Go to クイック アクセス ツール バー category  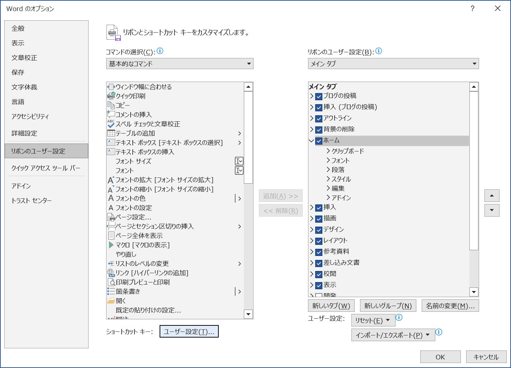tap(46, 168)
